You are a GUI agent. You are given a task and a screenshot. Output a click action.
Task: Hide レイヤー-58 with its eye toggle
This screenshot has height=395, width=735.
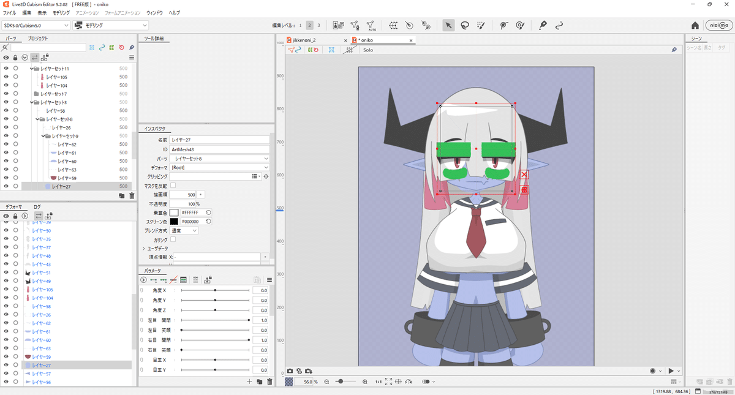tap(6, 110)
